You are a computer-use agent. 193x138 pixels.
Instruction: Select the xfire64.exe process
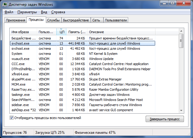[x=82, y=74]
